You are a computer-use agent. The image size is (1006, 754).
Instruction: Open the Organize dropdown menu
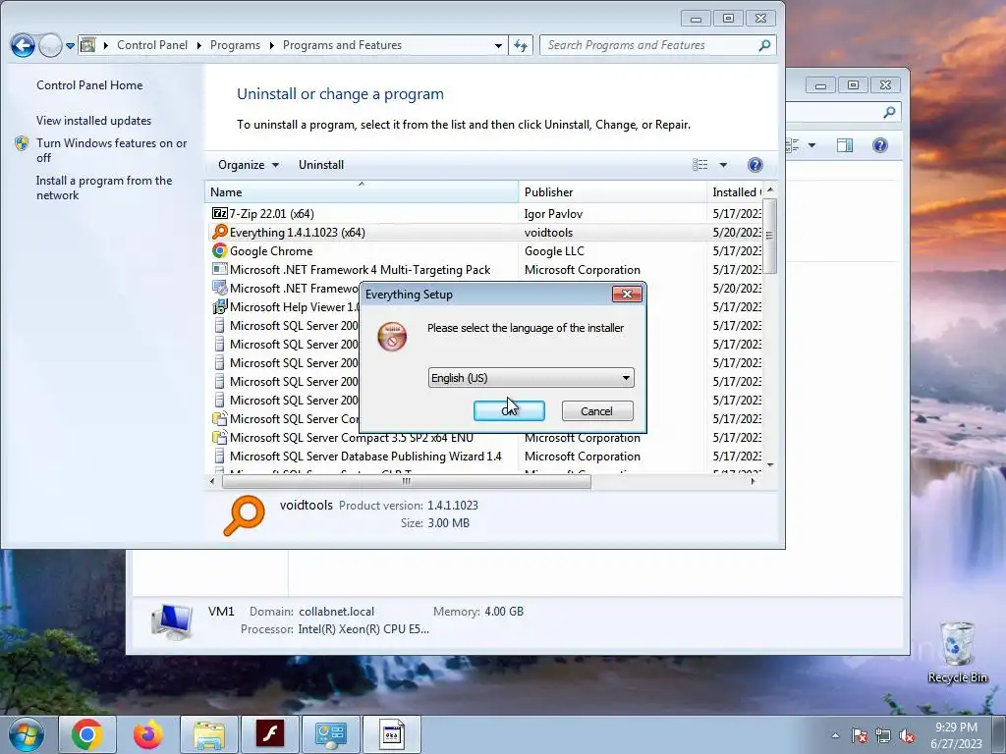249,165
